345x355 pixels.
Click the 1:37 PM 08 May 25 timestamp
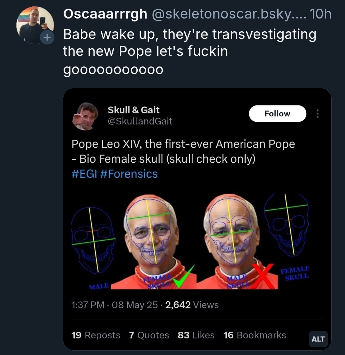[115, 305]
